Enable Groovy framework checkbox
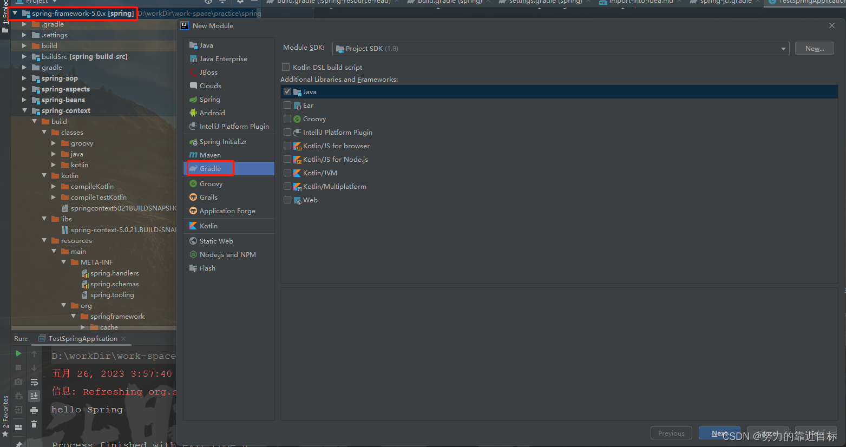The width and height of the screenshot is (846, 447). point(287,119)
